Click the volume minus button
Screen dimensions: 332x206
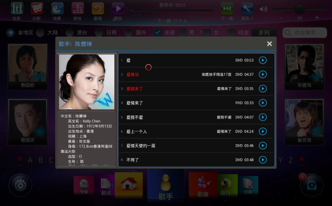tap(281, 18)
